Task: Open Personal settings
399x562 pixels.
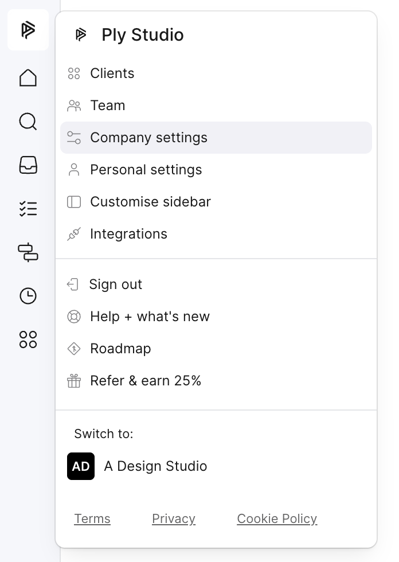Action: (216, 170)
